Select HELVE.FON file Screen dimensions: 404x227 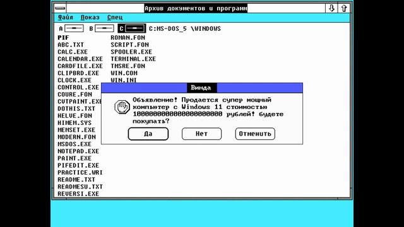(74, 116)
